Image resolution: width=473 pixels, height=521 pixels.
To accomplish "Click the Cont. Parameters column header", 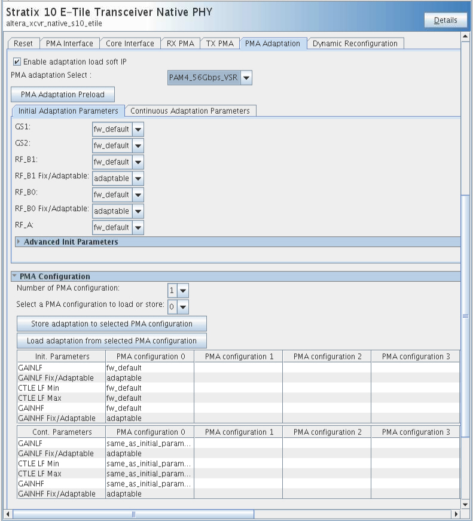I will click(62, 432).
